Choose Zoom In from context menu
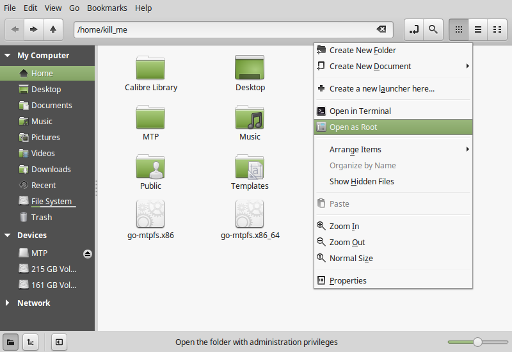Screen dimensions: 512x352 pos(393,227)
